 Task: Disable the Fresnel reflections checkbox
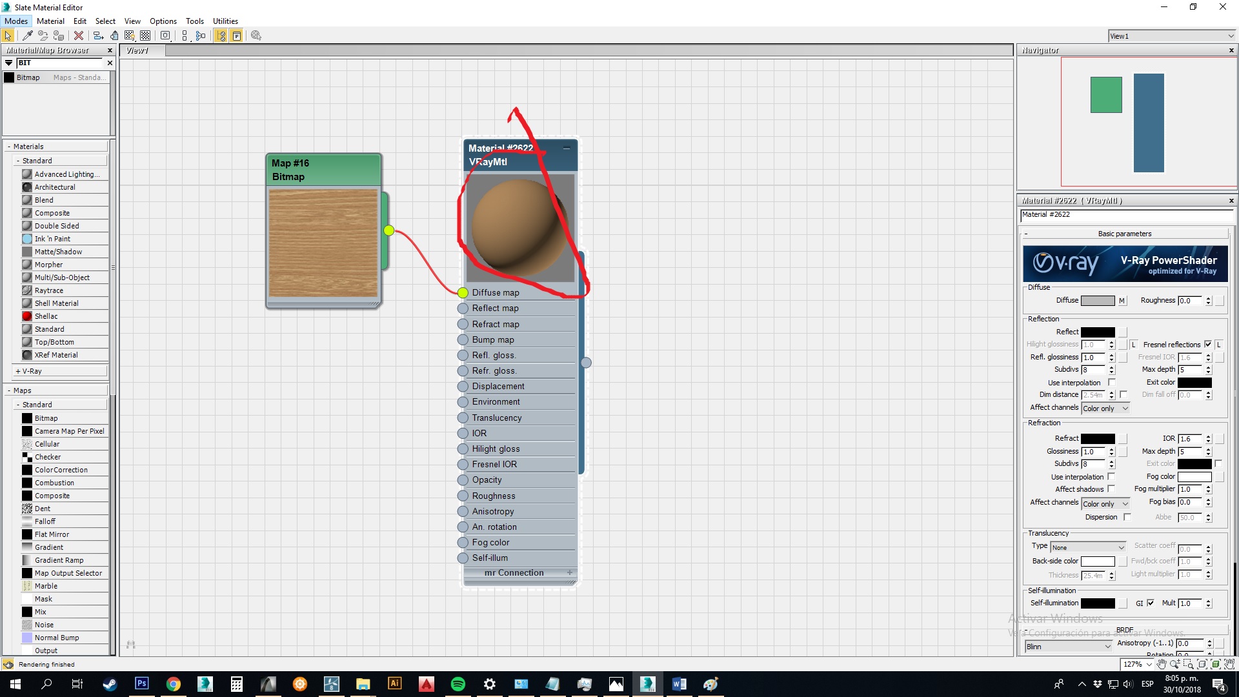(x=1208, y=345)
